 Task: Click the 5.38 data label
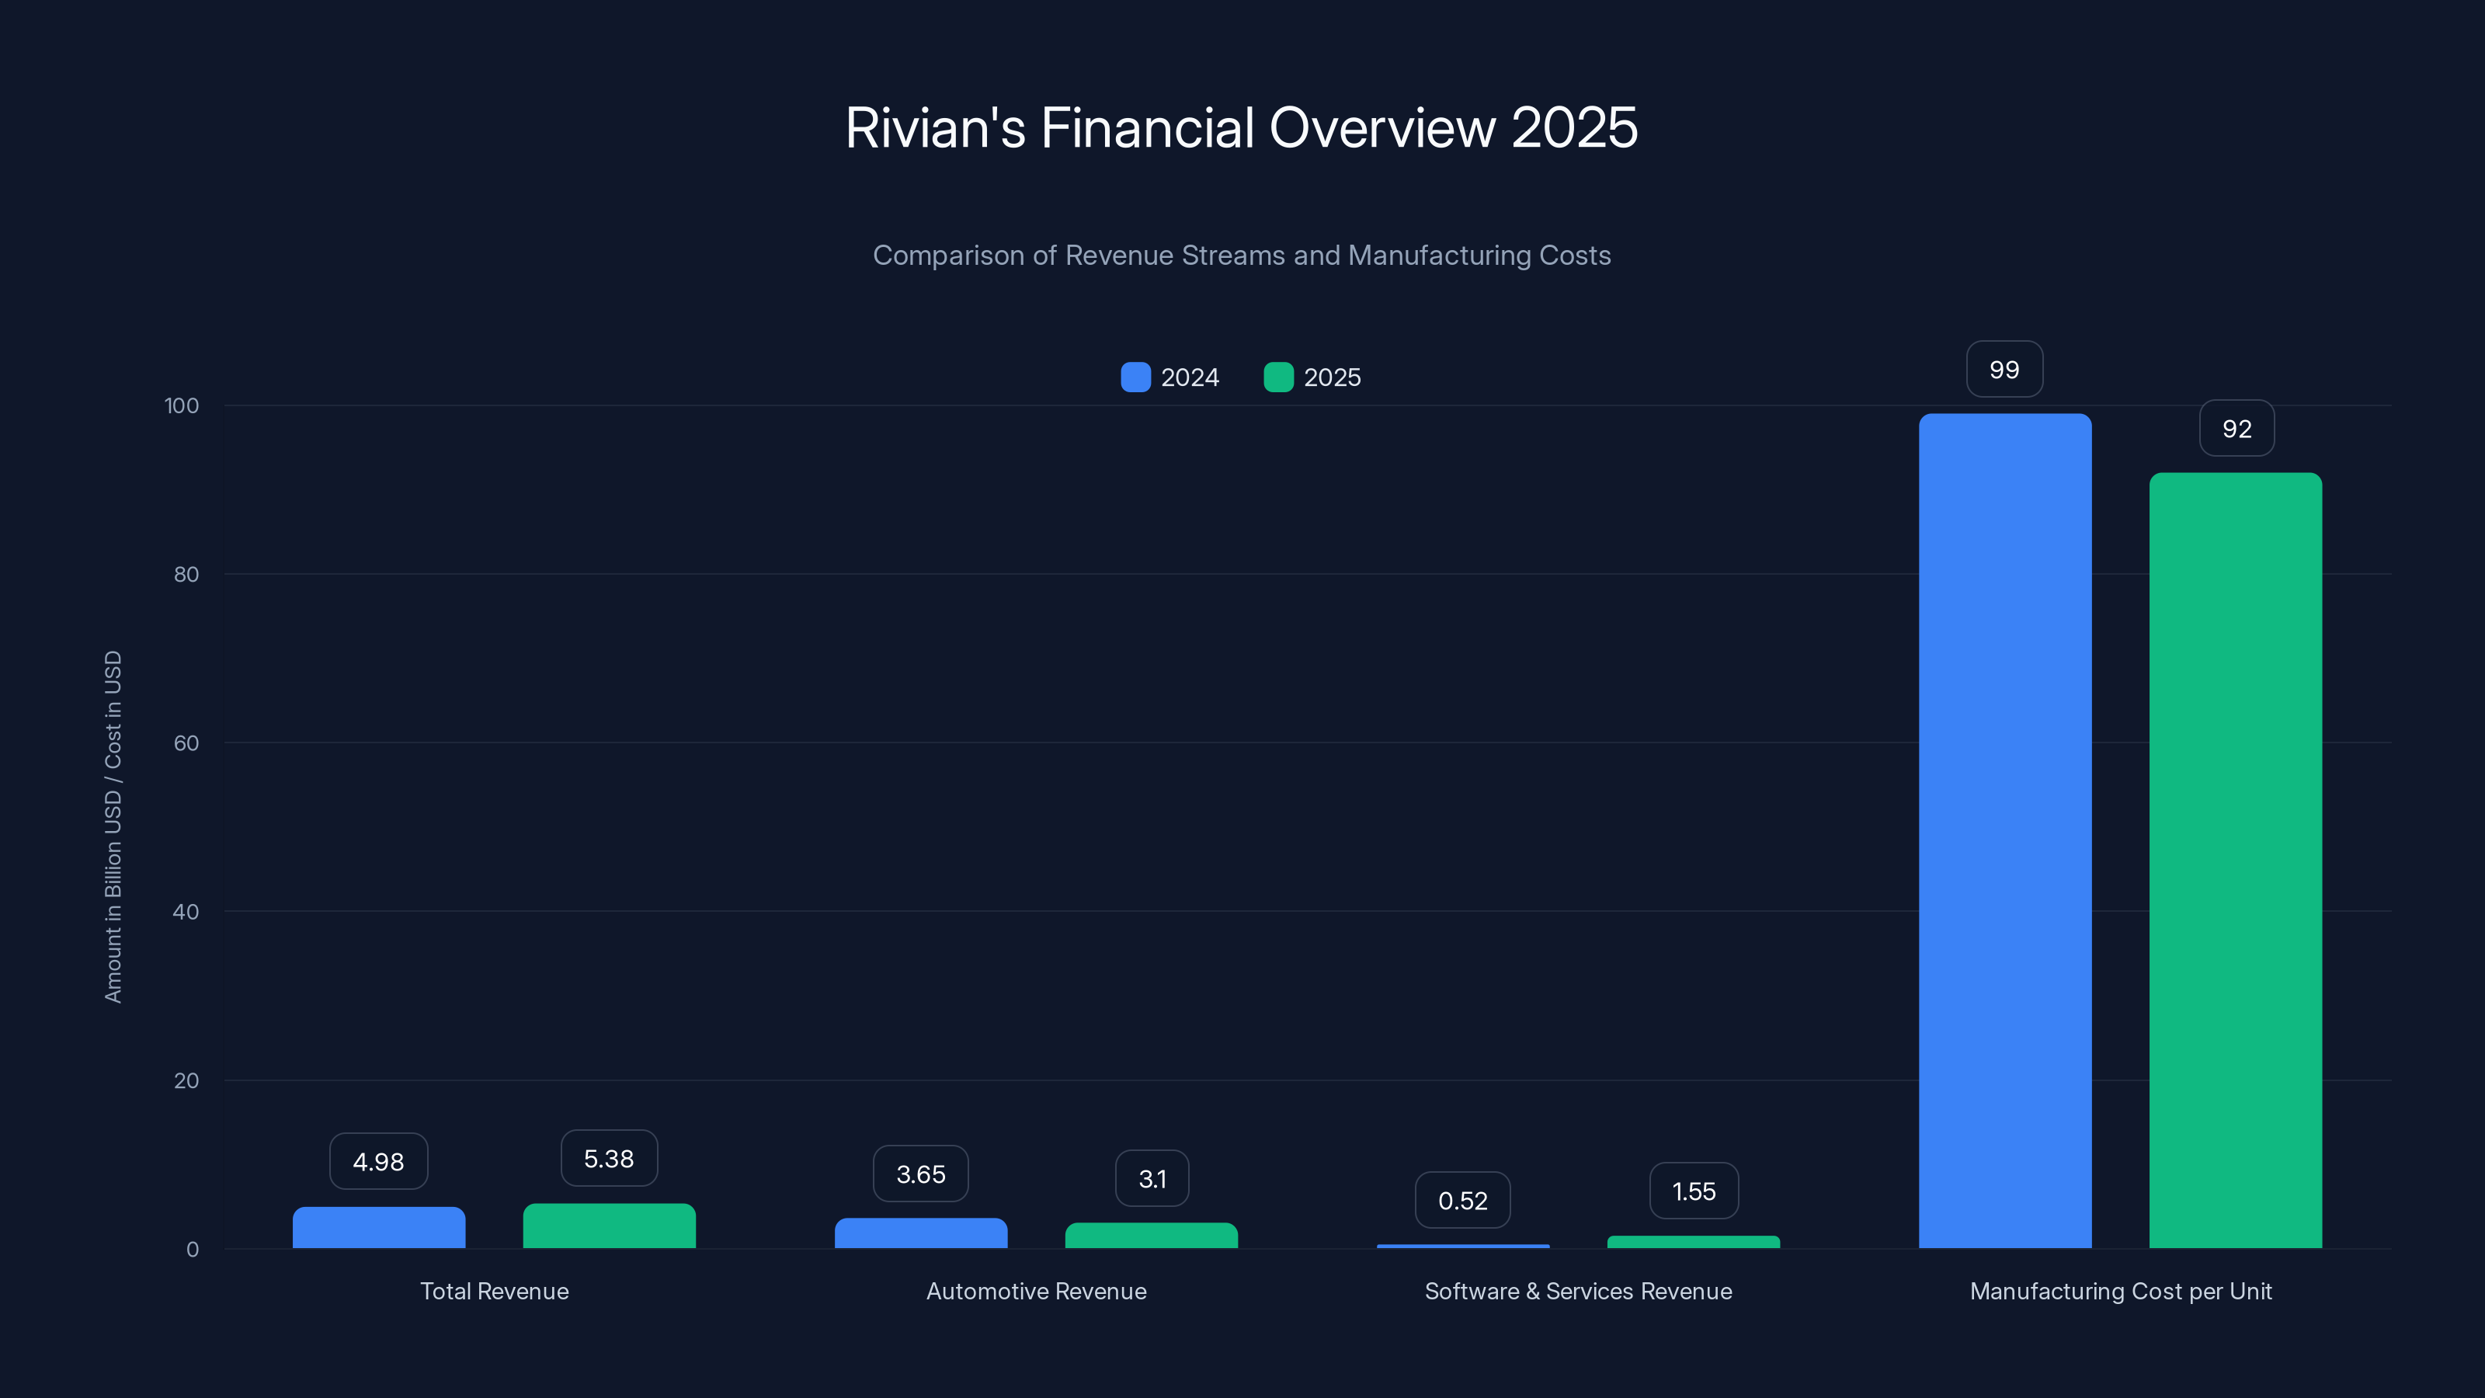tap(609, 1158)
